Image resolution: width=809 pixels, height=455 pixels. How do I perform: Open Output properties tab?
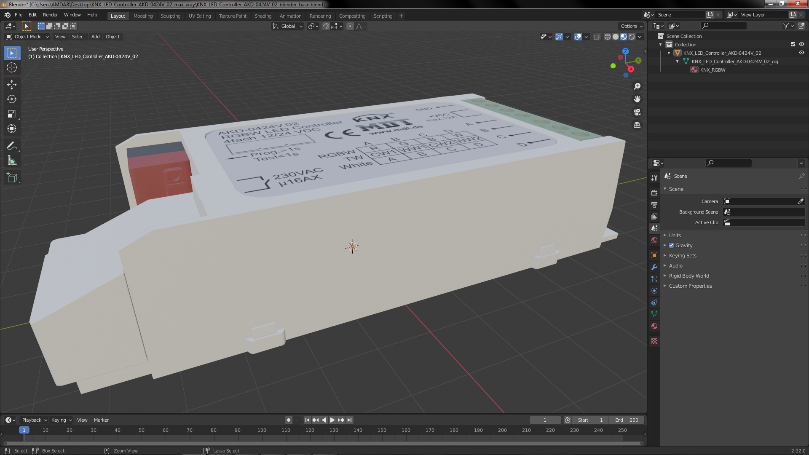[654, 204]
